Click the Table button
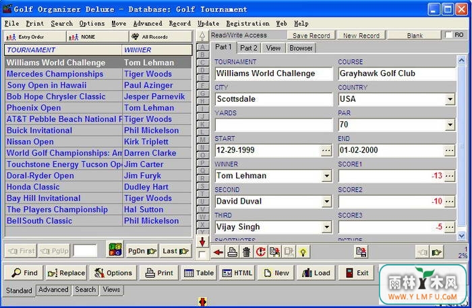Screen dimensions: 472x308 click(x=199, y=273)
